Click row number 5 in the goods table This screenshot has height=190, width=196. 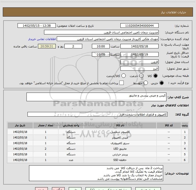click(x=185, y=154)
